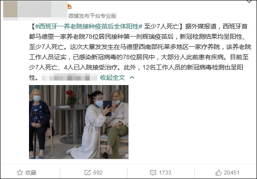The width and height of the screenshot is (257, 179).
Task: Click the 微博发布平台专业版 source link
Action: pyautogui.click(x=92, y=16)
